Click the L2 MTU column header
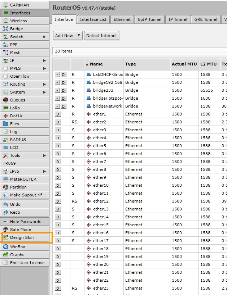 209,64
